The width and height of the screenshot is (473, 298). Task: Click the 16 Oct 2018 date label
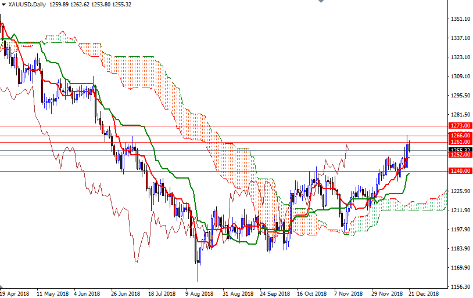(x=311, y=293)
